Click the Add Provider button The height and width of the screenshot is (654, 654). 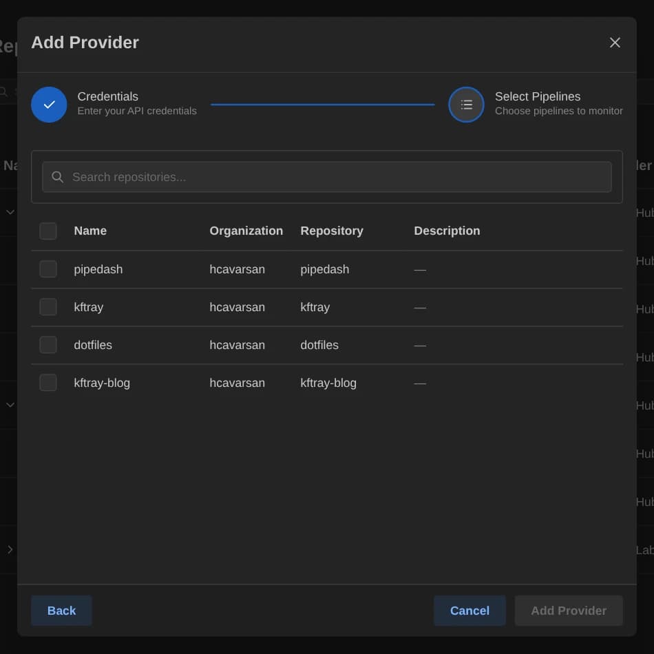coord(569,610)
